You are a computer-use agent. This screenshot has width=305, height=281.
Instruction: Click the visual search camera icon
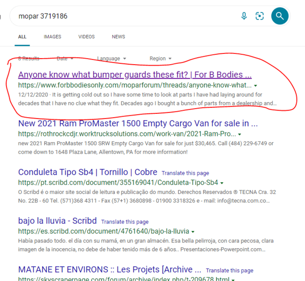tap(259, 16)
